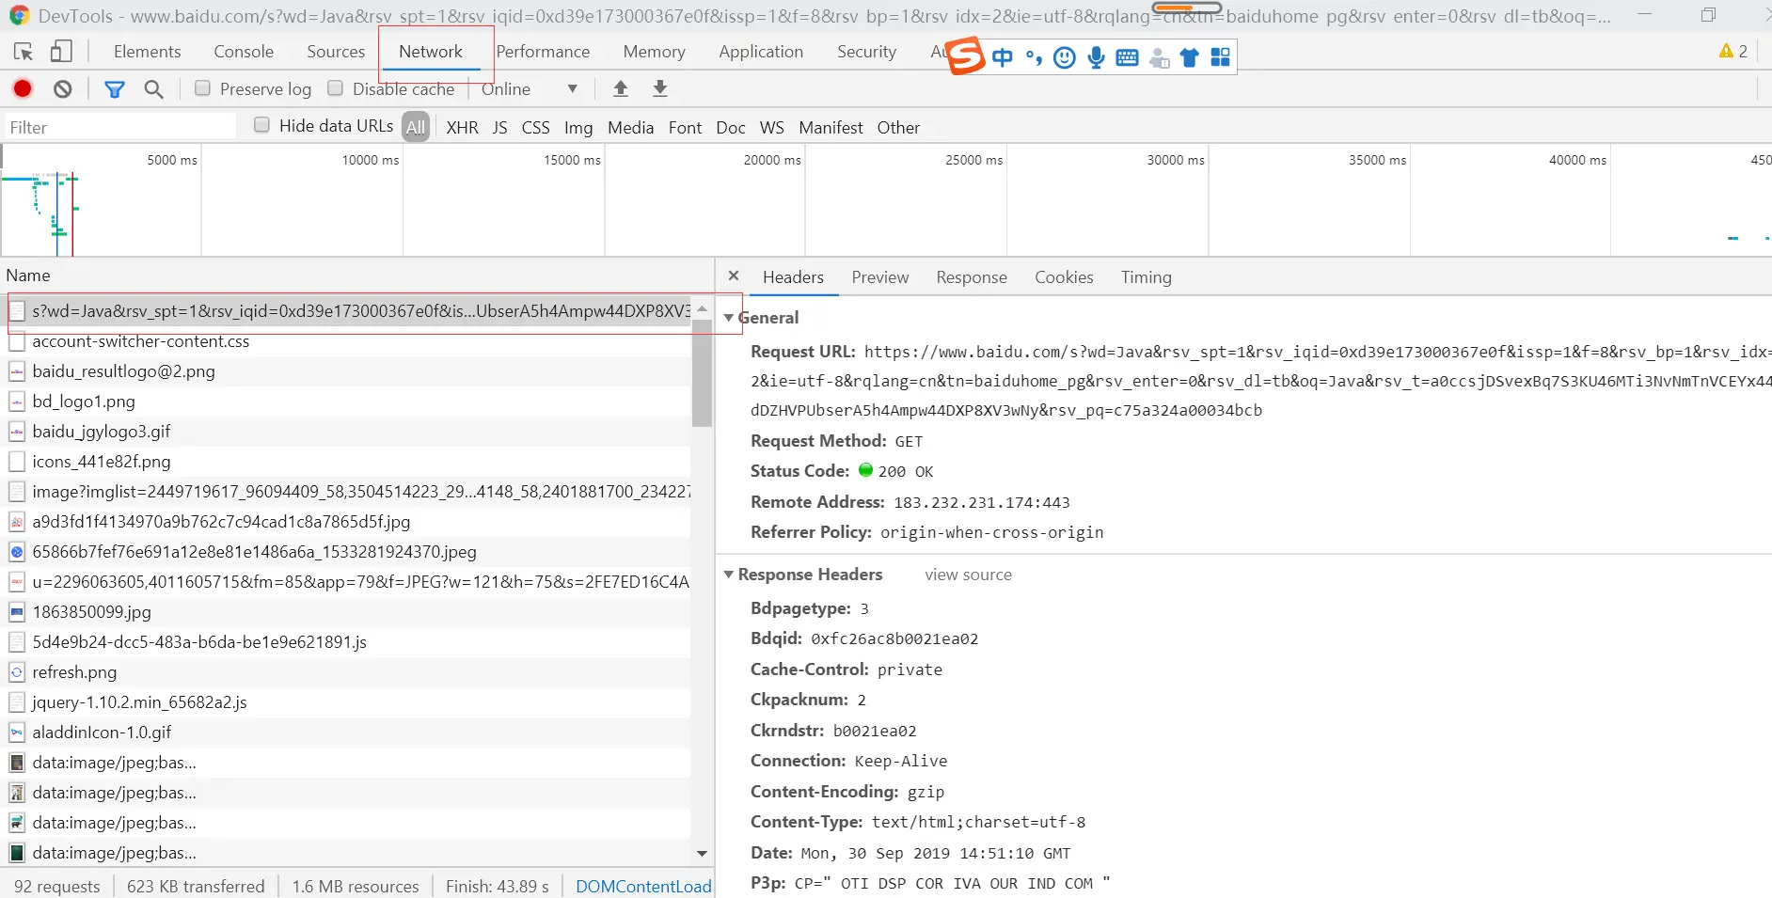
Task: Click the request list scrollbar thumb
Action: (702, 372)
